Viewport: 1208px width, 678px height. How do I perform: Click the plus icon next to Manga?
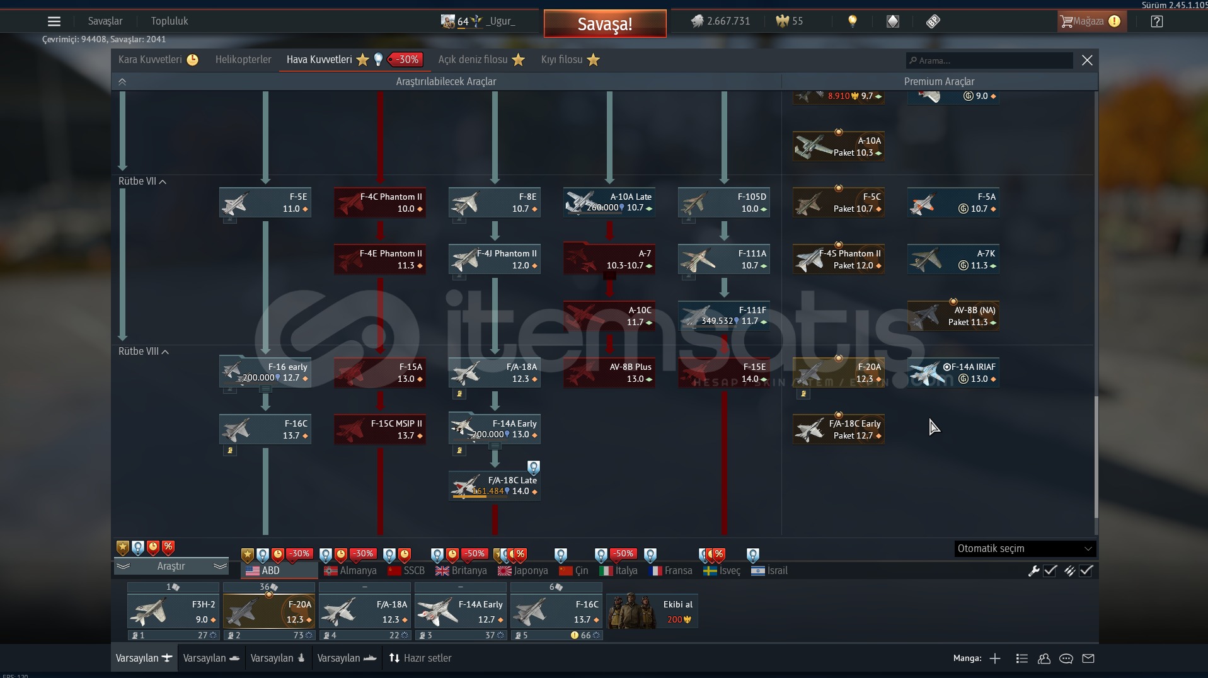[995, 658]
